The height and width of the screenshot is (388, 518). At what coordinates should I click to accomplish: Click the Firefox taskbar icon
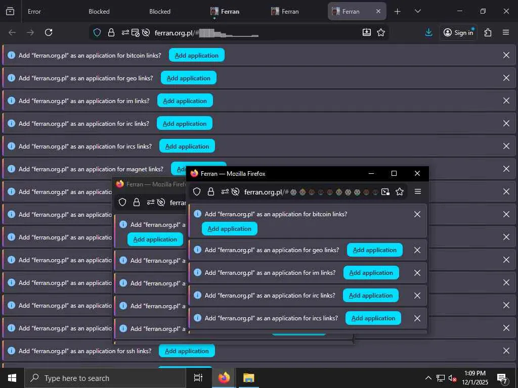(224, 378)
